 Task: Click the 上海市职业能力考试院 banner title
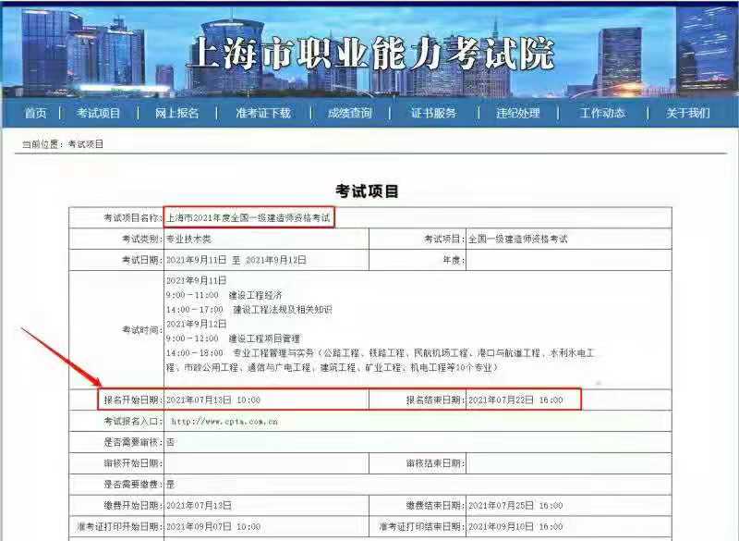click(x=369, y=54)
